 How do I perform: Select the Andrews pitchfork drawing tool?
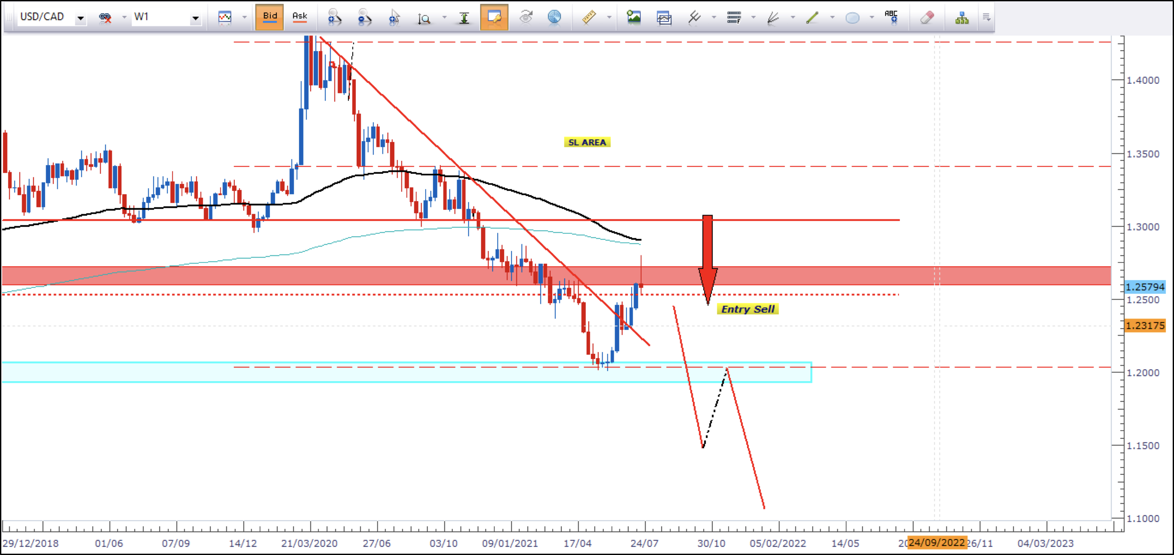click(x=694, y=18)
